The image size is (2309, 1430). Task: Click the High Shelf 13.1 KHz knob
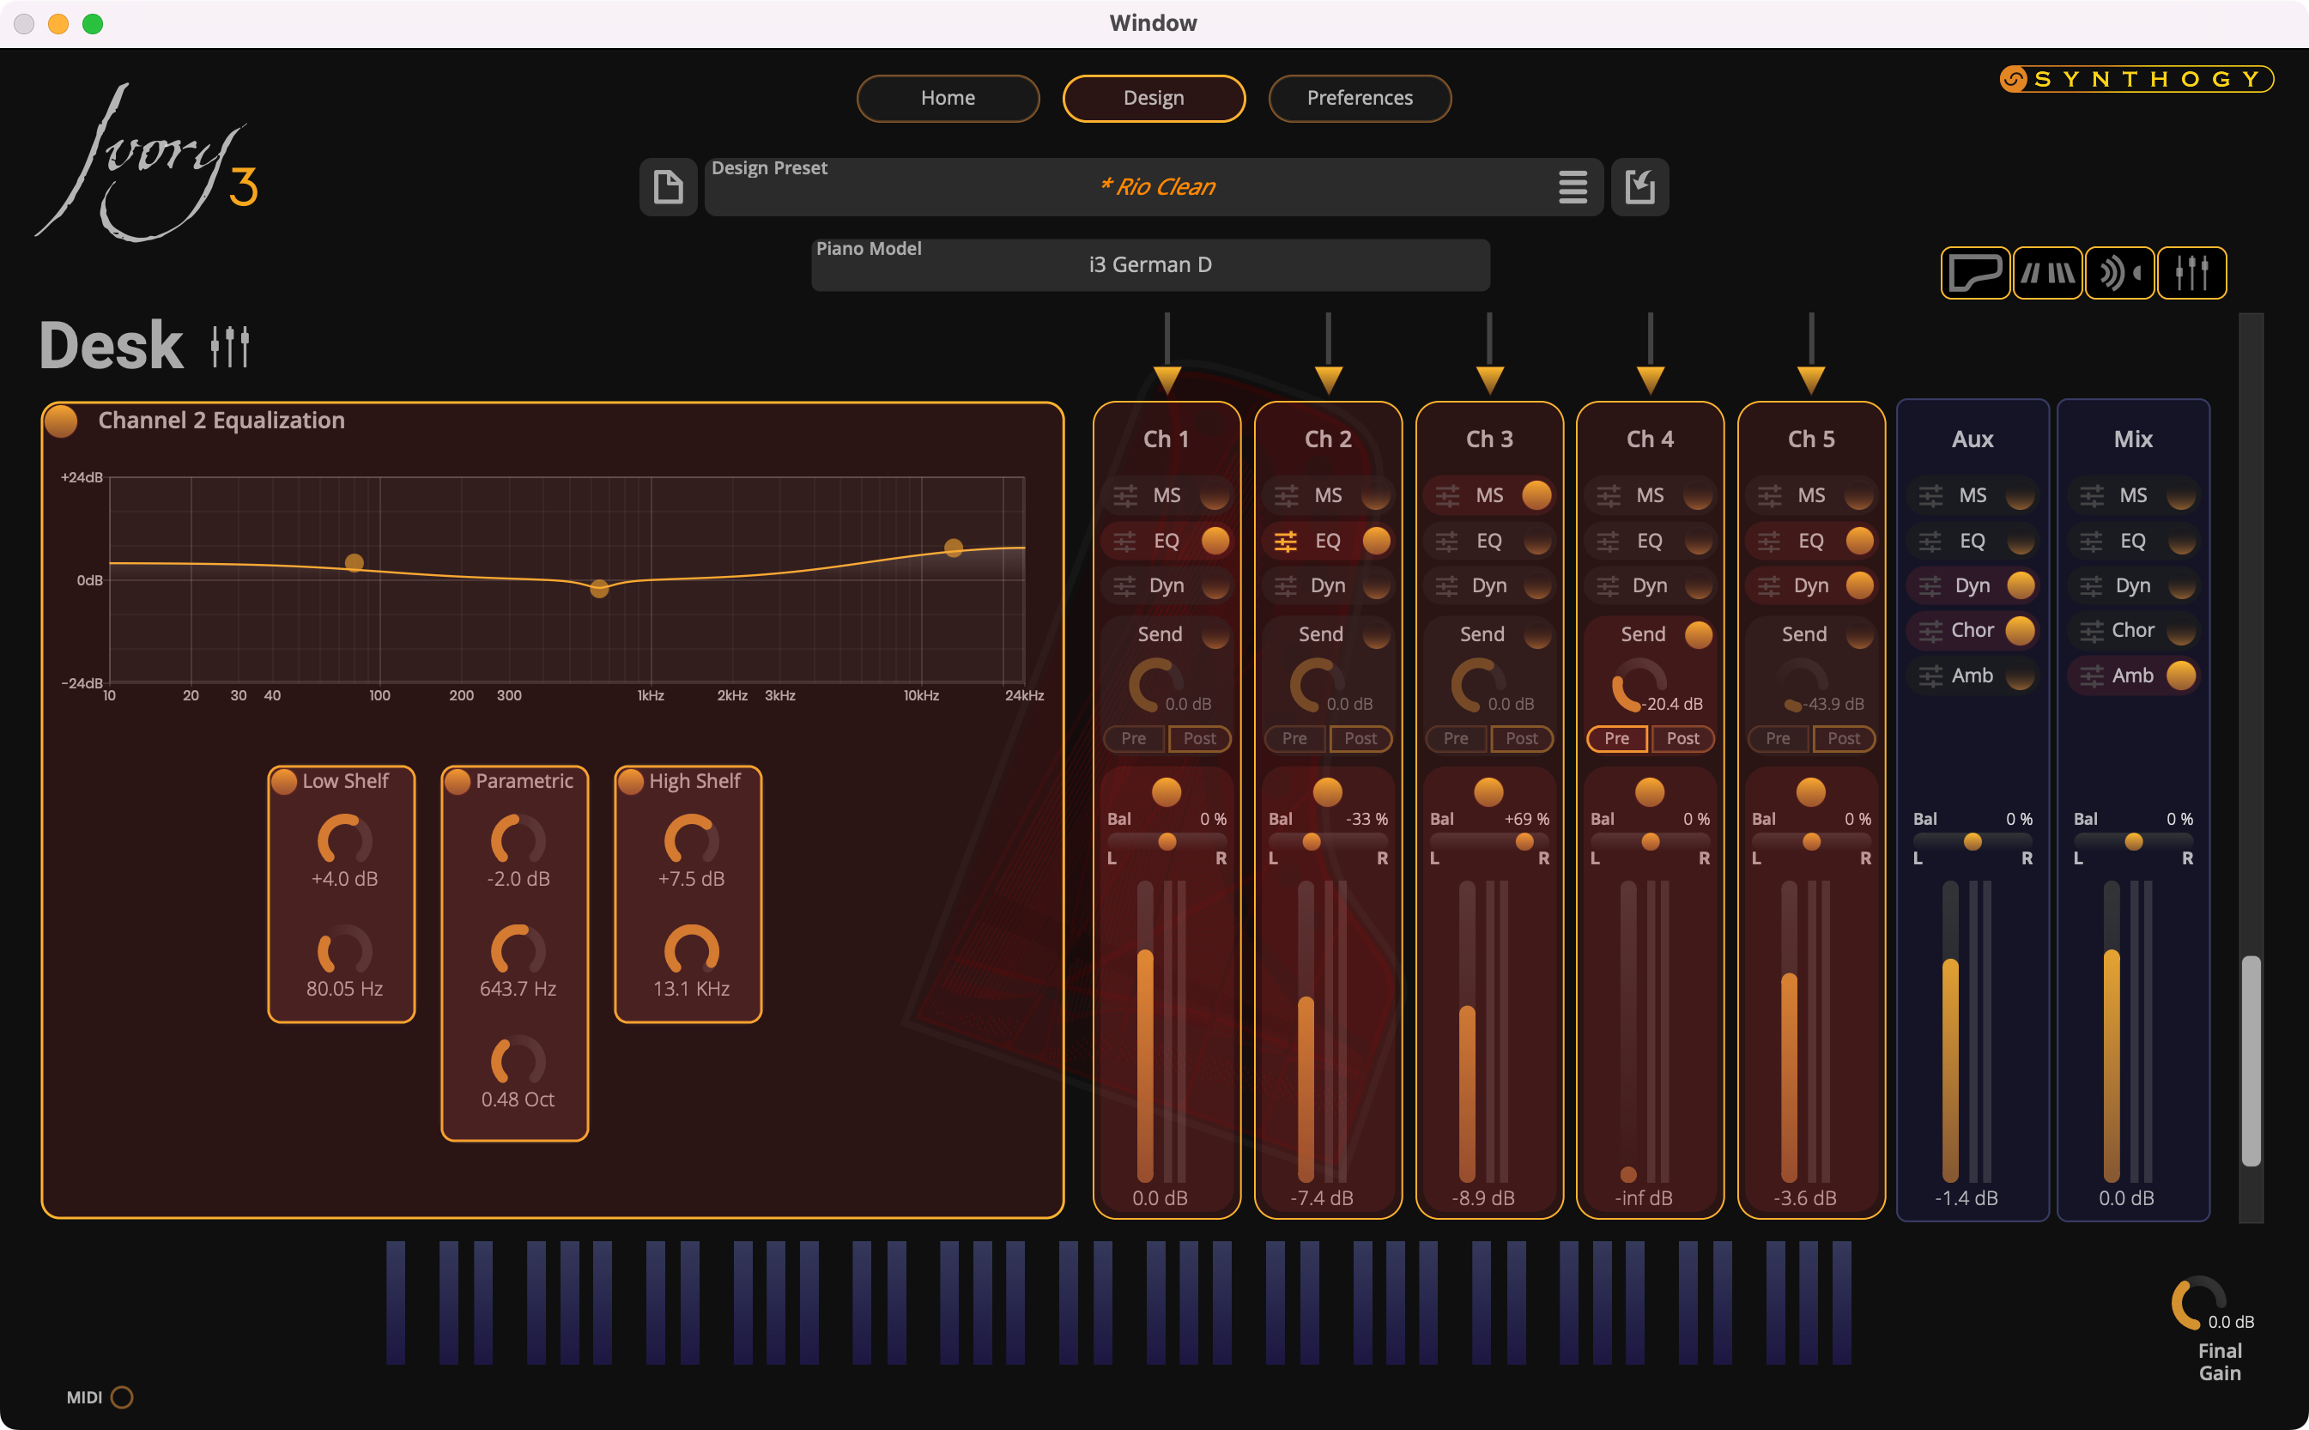click(691, 949)
